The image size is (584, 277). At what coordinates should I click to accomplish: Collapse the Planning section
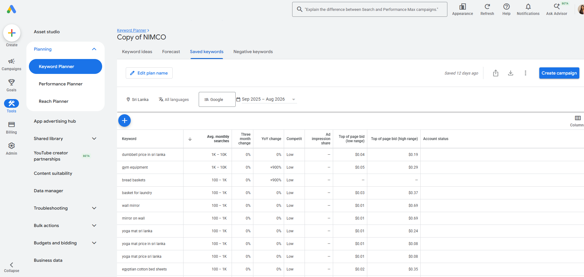[94, 49]
